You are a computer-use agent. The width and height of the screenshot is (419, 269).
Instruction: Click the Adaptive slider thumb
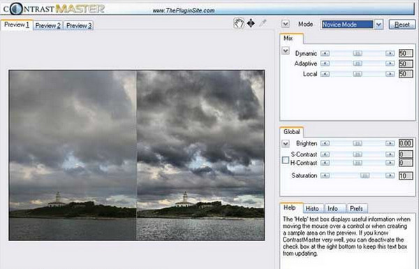[358, 64]
